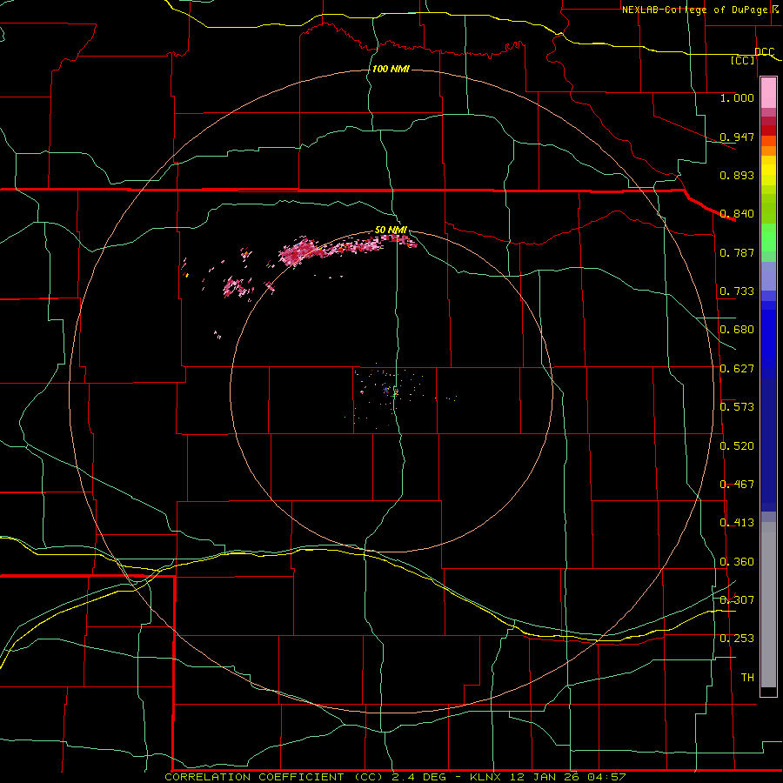Click the NEXLAB-College of DuPage label
The height and width of the screenshot is (783, 783).
click(x=697, y=10)
